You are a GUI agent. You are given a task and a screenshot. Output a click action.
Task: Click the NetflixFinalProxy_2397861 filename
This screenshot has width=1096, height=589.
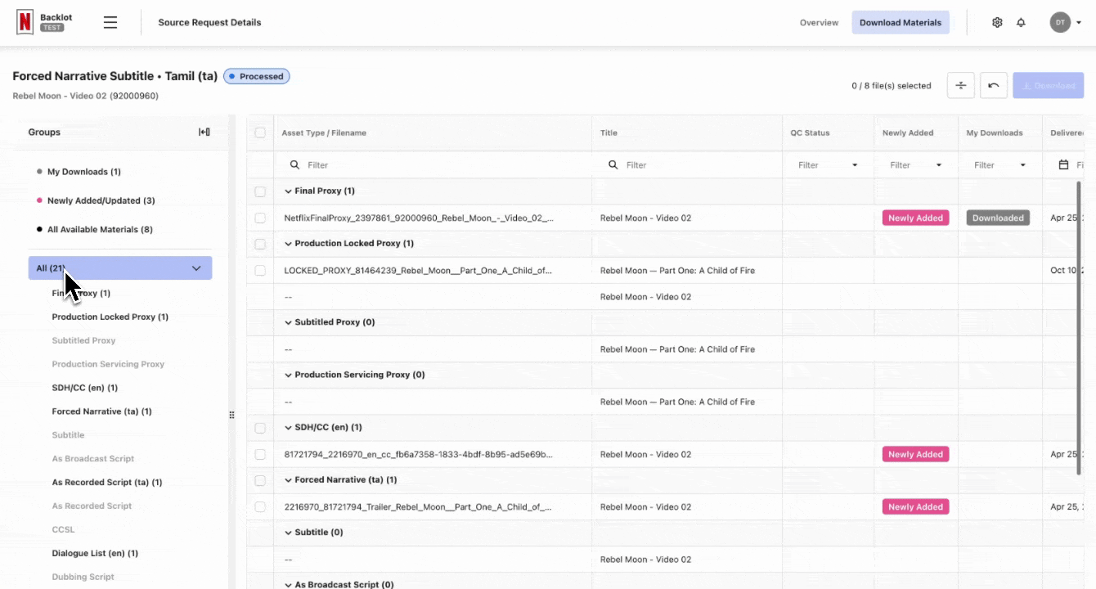tap(419, 218)
